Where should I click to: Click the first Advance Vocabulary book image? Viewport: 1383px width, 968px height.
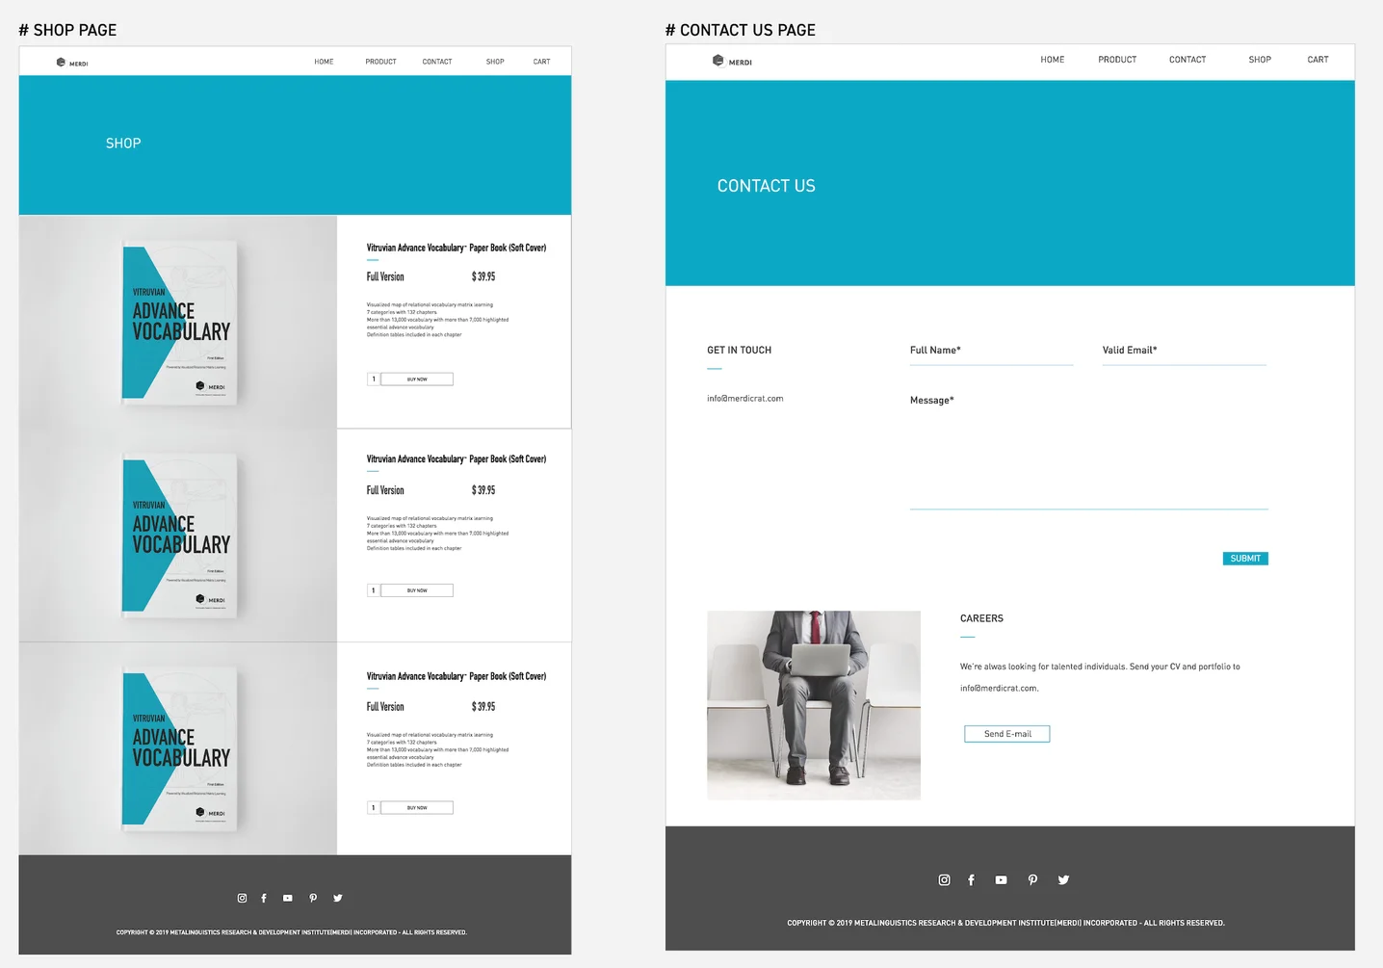(x=179, y=323)
